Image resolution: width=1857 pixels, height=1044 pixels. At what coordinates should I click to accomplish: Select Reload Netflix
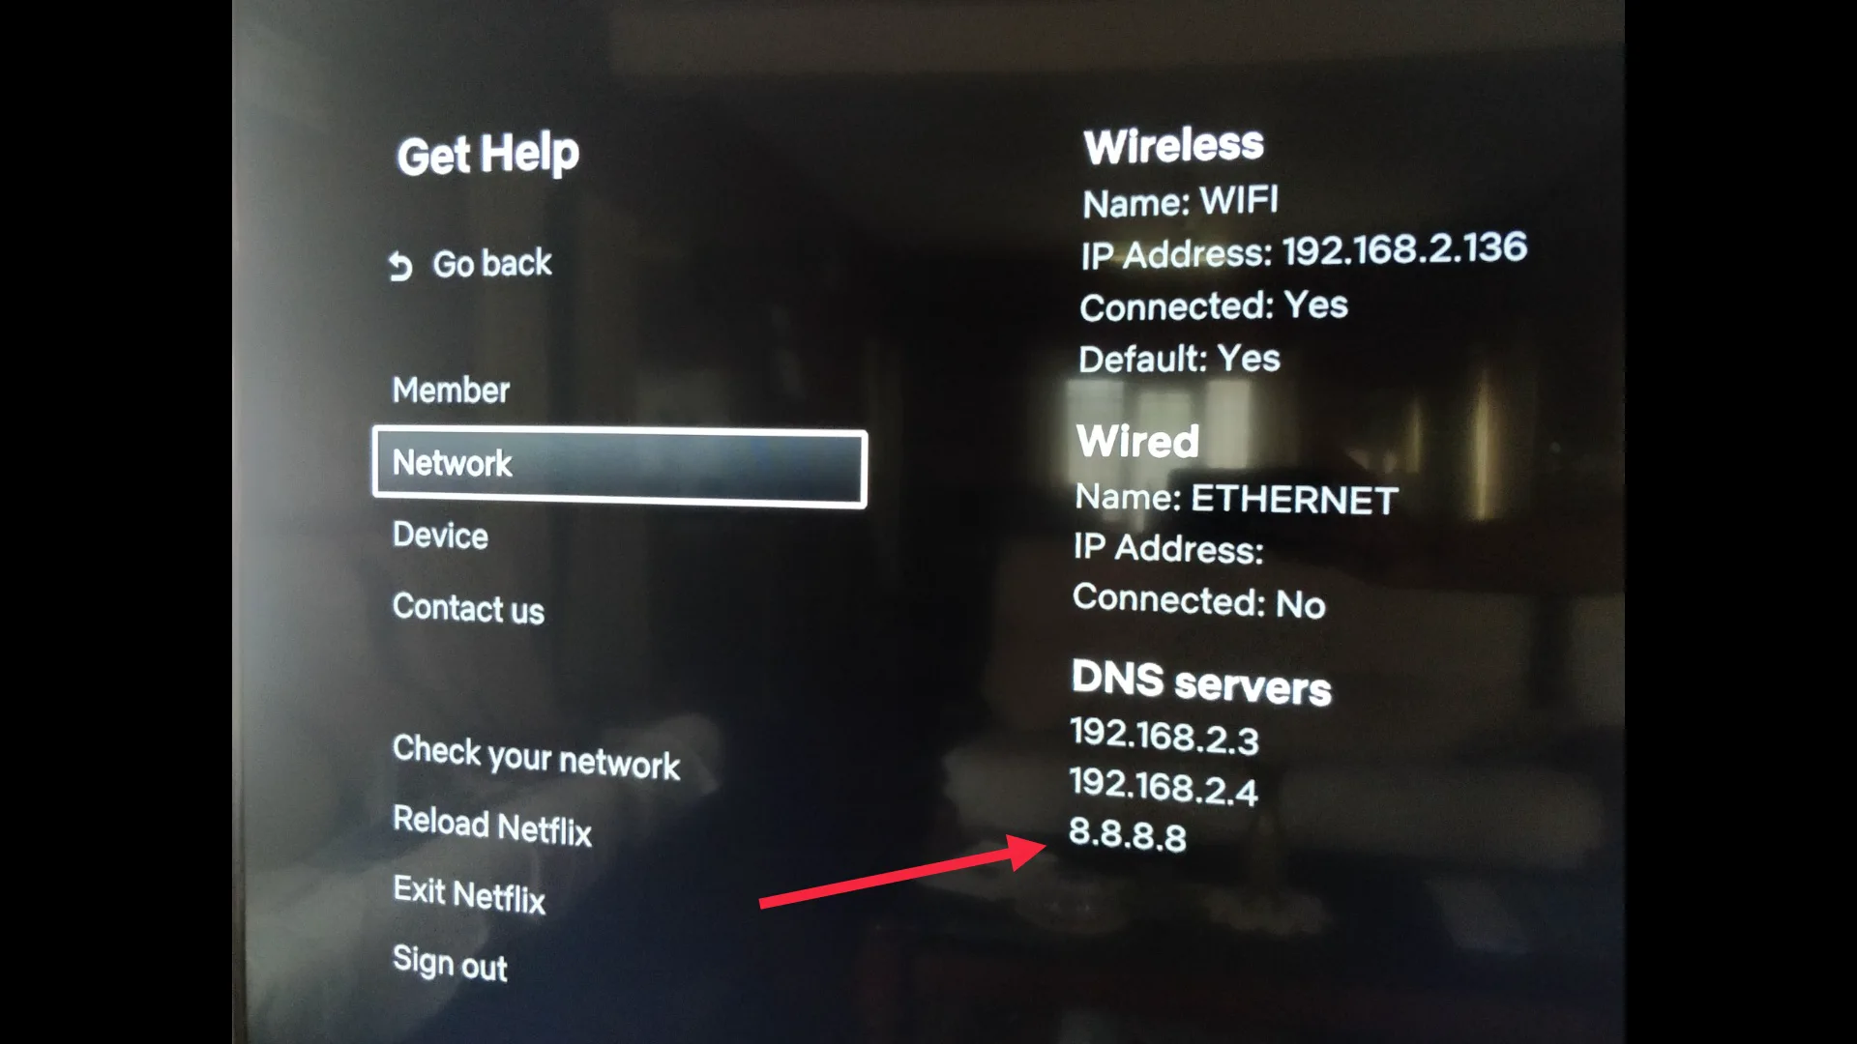[x=492, y=826]
